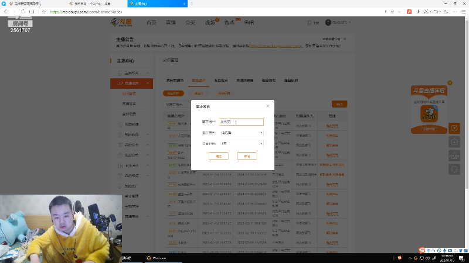This screenshot has width=469, height=263.
Task: Open 首页 in the Douyu top navigation
Action: [151, 23]
